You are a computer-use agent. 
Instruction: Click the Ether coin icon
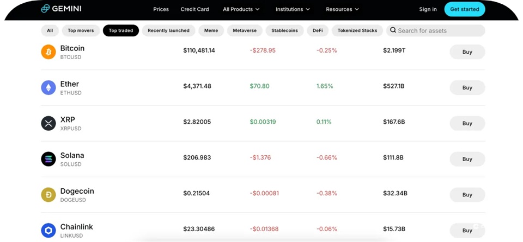pyautogui.click(x=48, y=88)
